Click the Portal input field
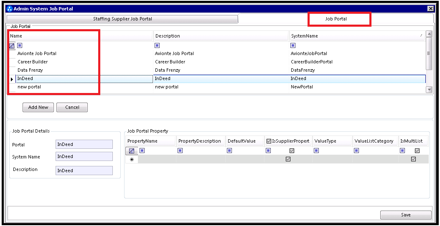The image size is (440, 226). [84, 145]
